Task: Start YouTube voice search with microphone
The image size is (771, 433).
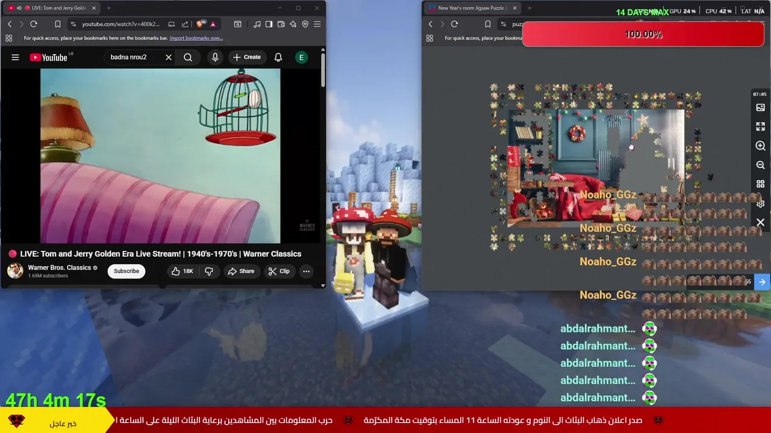Action: [x=215, y=57]
